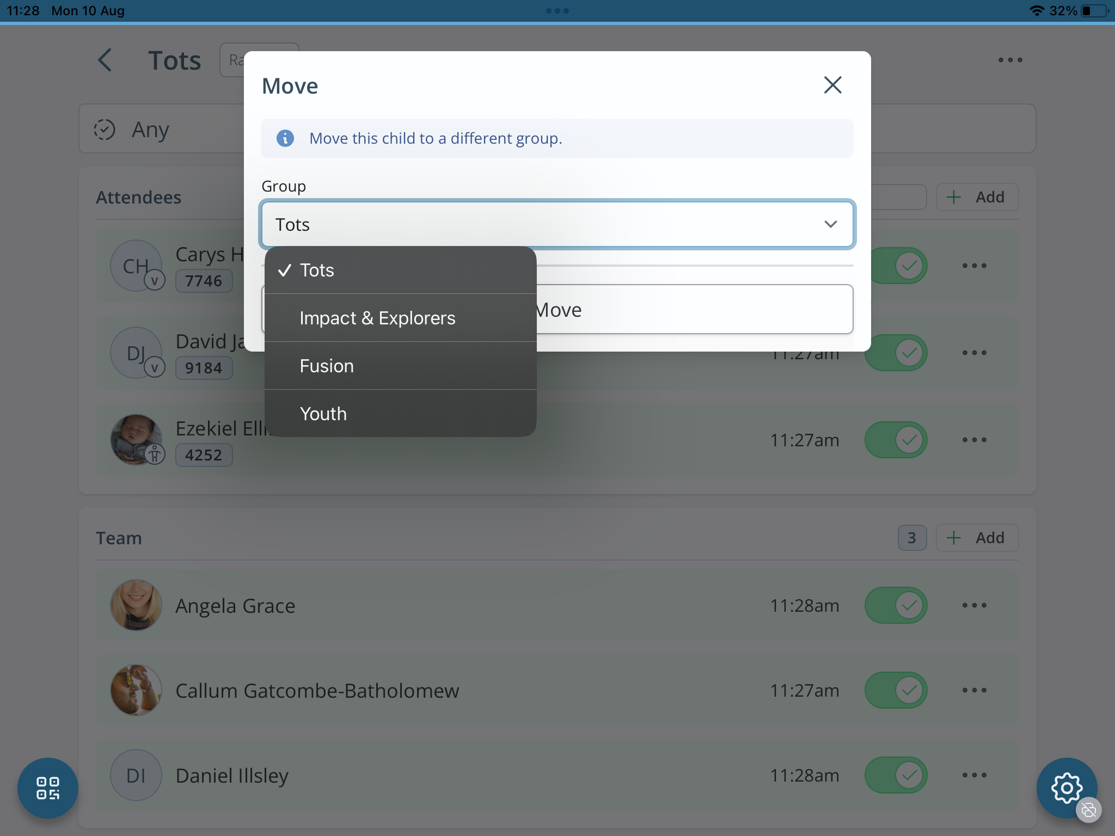Toggle Callum Gatcombe-Batholomew's check-in switch
This screenshot has width=1115, height=836.
click(896, 690)
